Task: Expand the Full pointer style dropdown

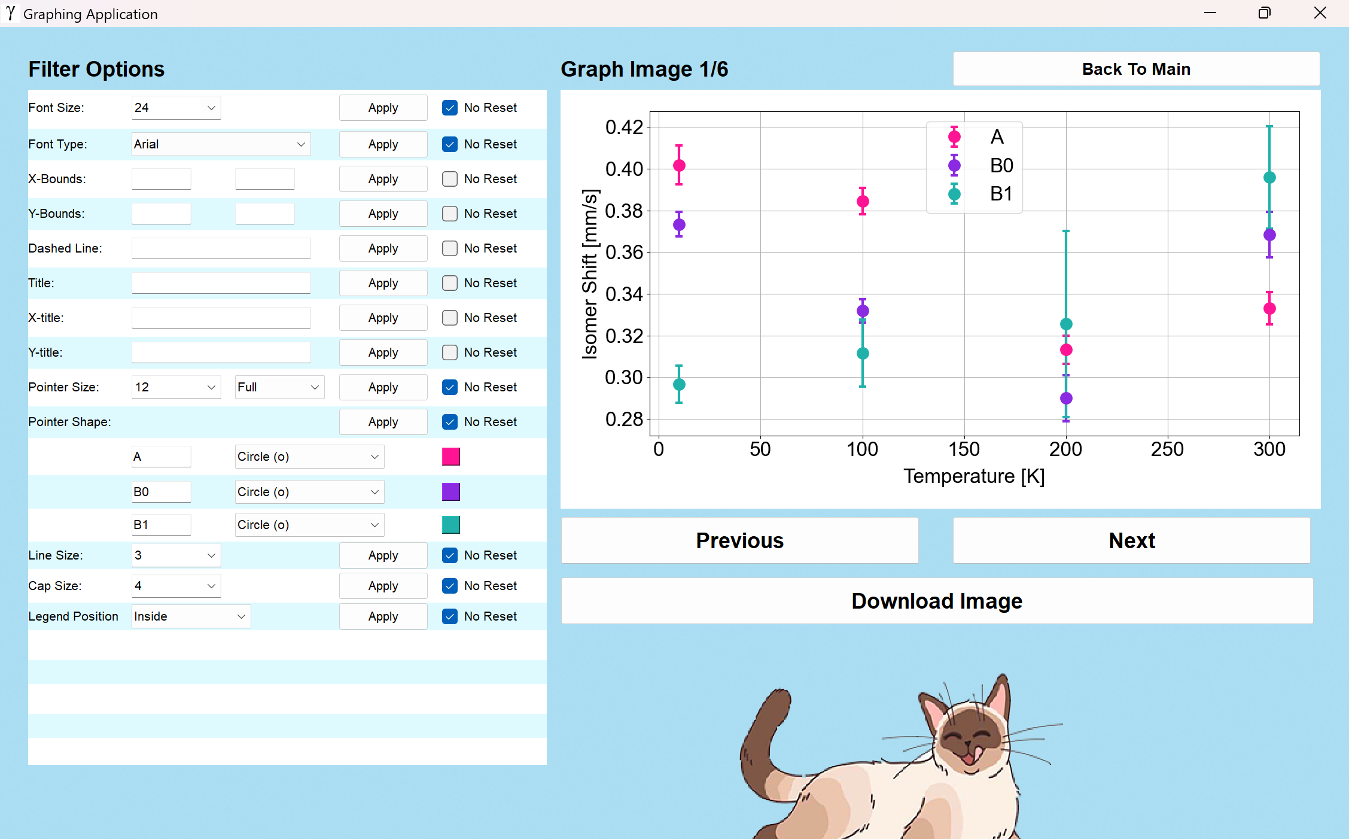Action: 279,387
